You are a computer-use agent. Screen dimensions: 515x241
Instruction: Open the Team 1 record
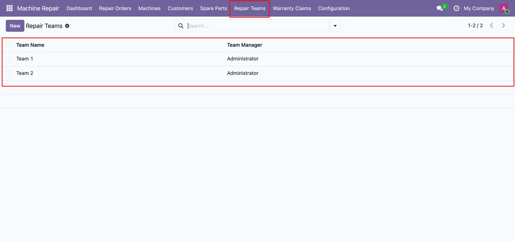click(x=25, y=59)
